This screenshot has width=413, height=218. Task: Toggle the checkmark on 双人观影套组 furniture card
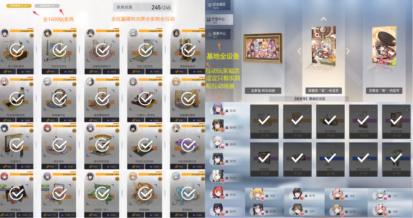17,50
